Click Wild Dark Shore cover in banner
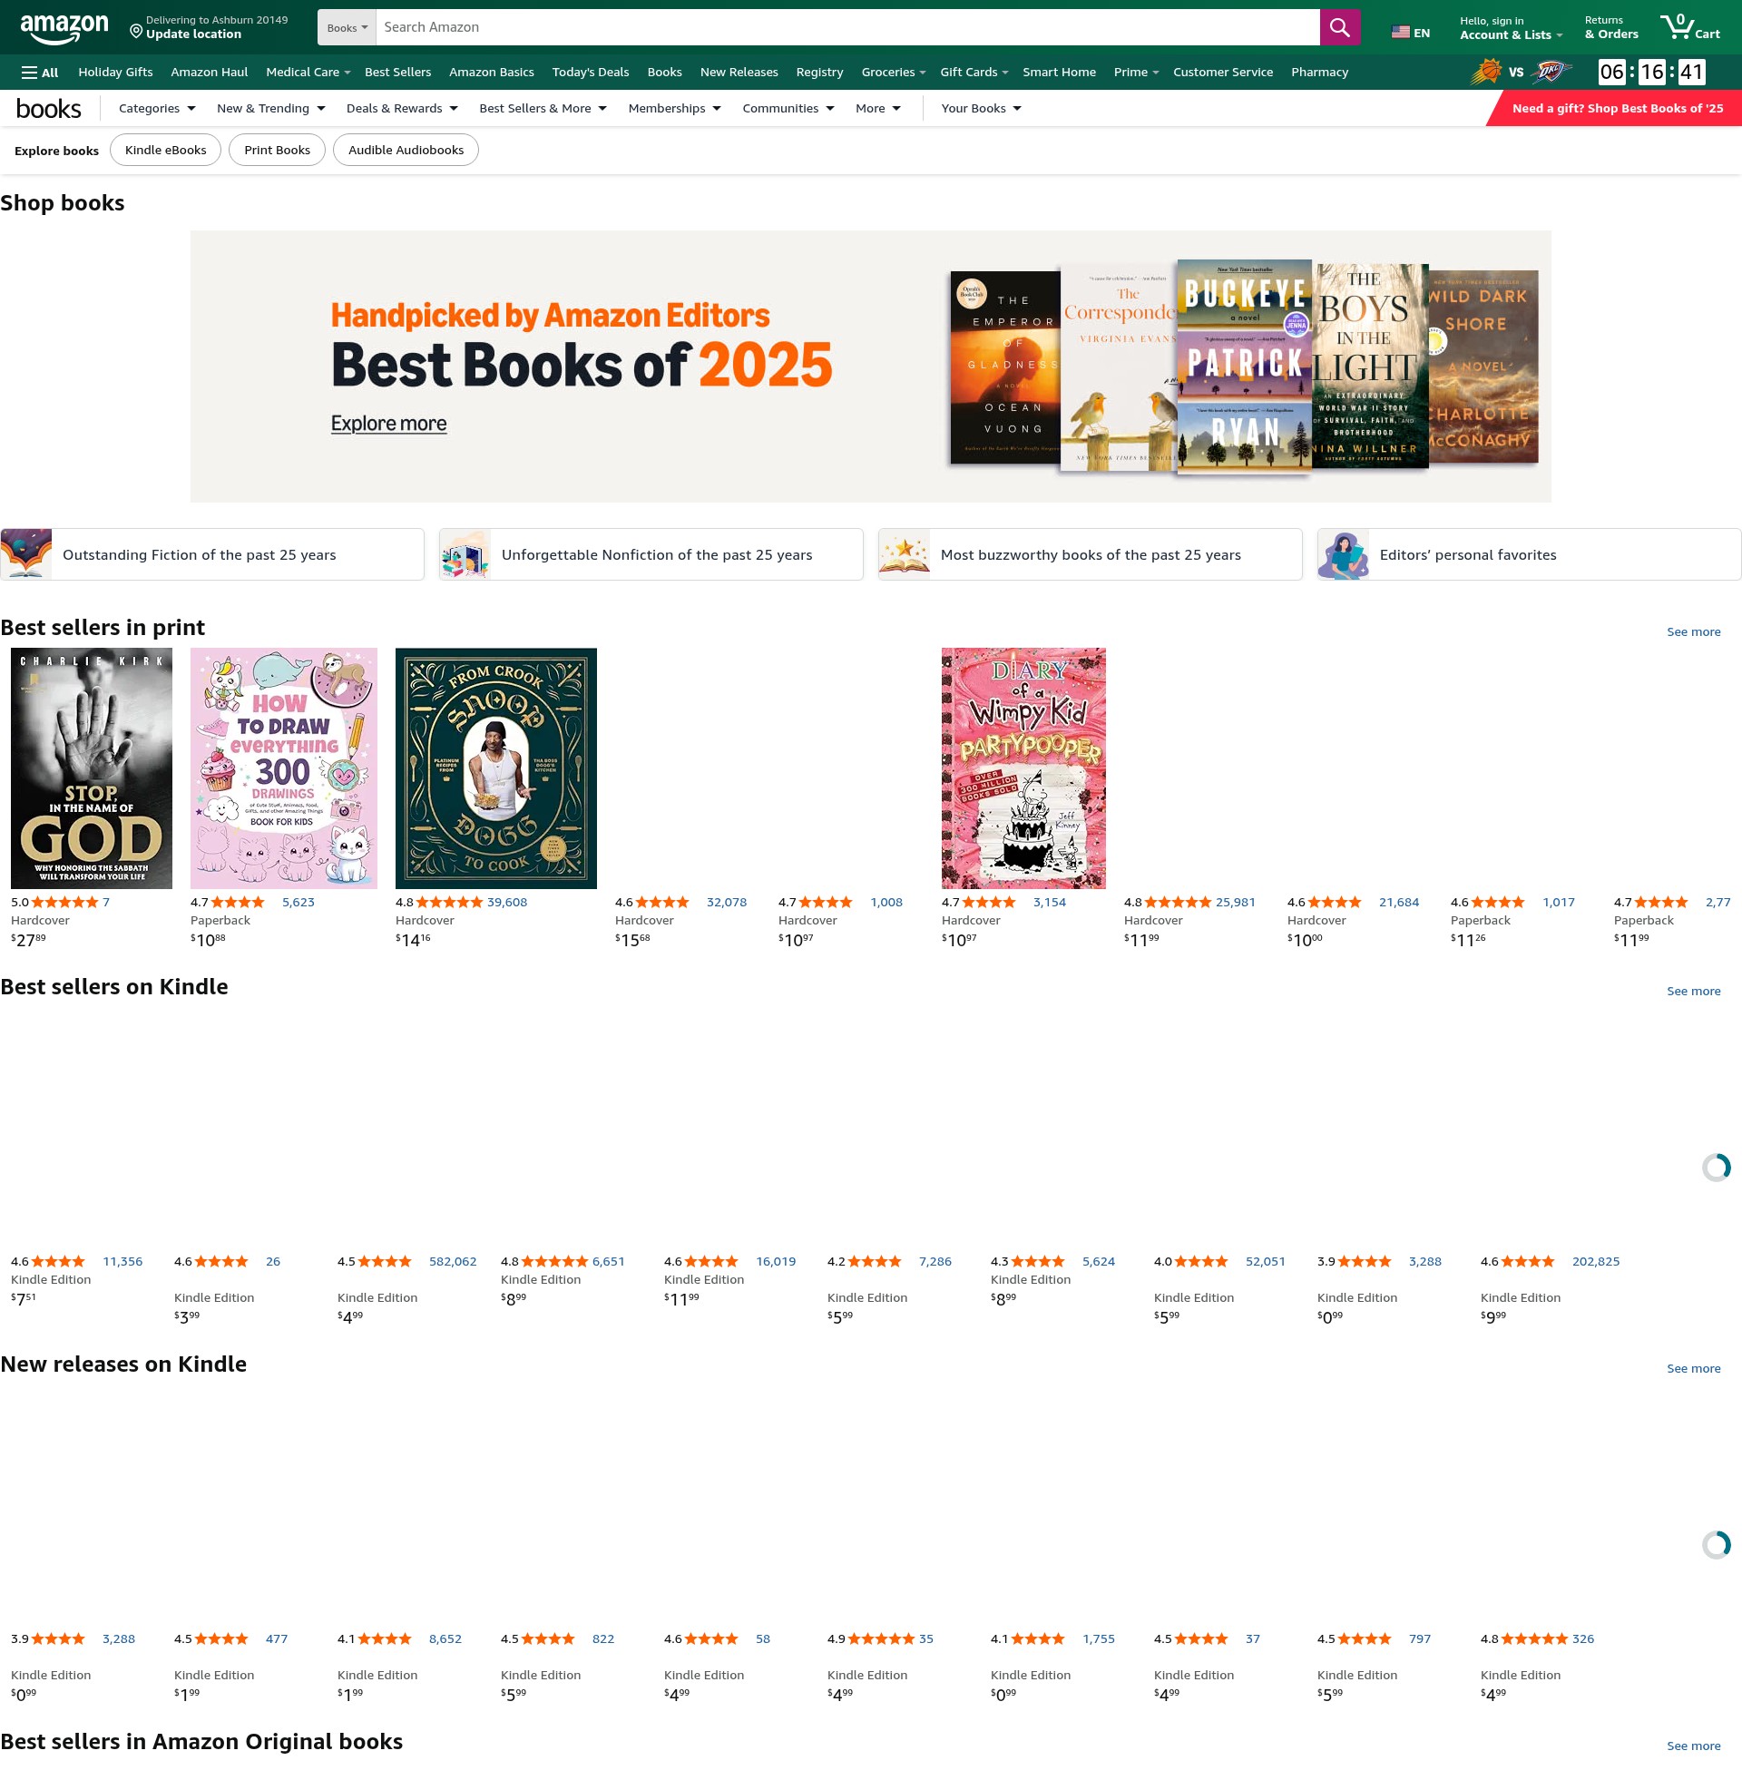 [x=1483, y=366]
